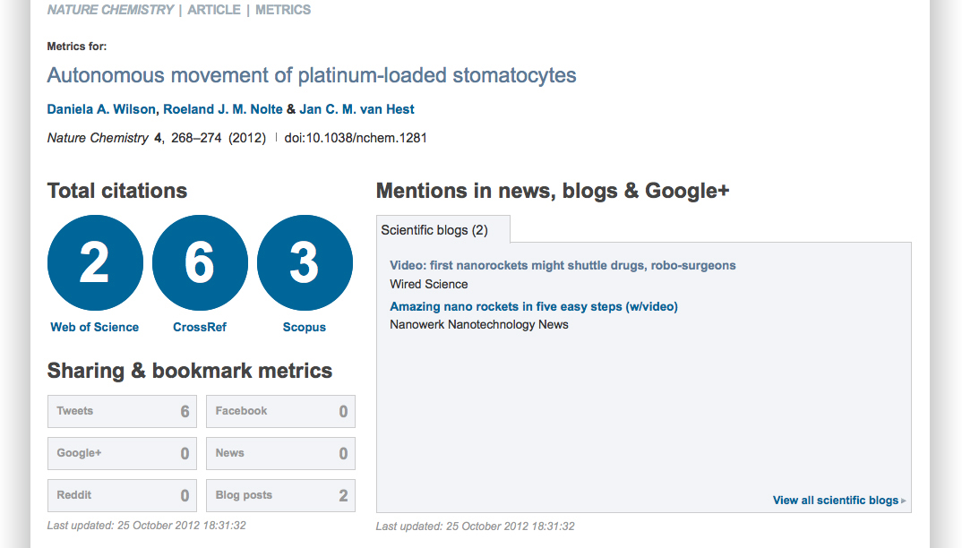The image size is (962, 548).
Task: Open the Web of Science link
Action: pyautogui.click(x=95, y=328)
